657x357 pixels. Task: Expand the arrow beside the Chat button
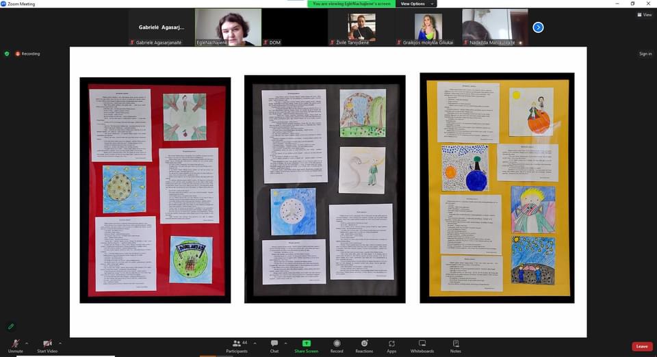click(x=286, y=343)
